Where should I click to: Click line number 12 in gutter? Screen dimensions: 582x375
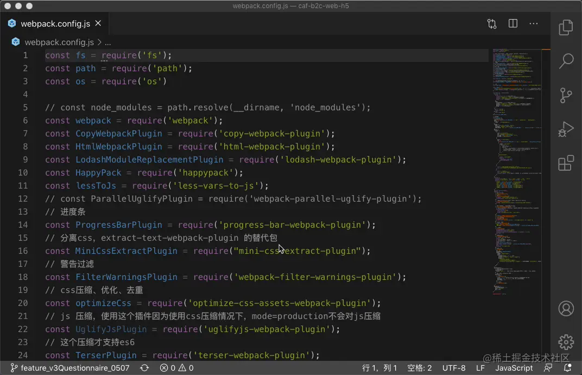(x=23, y=198)
